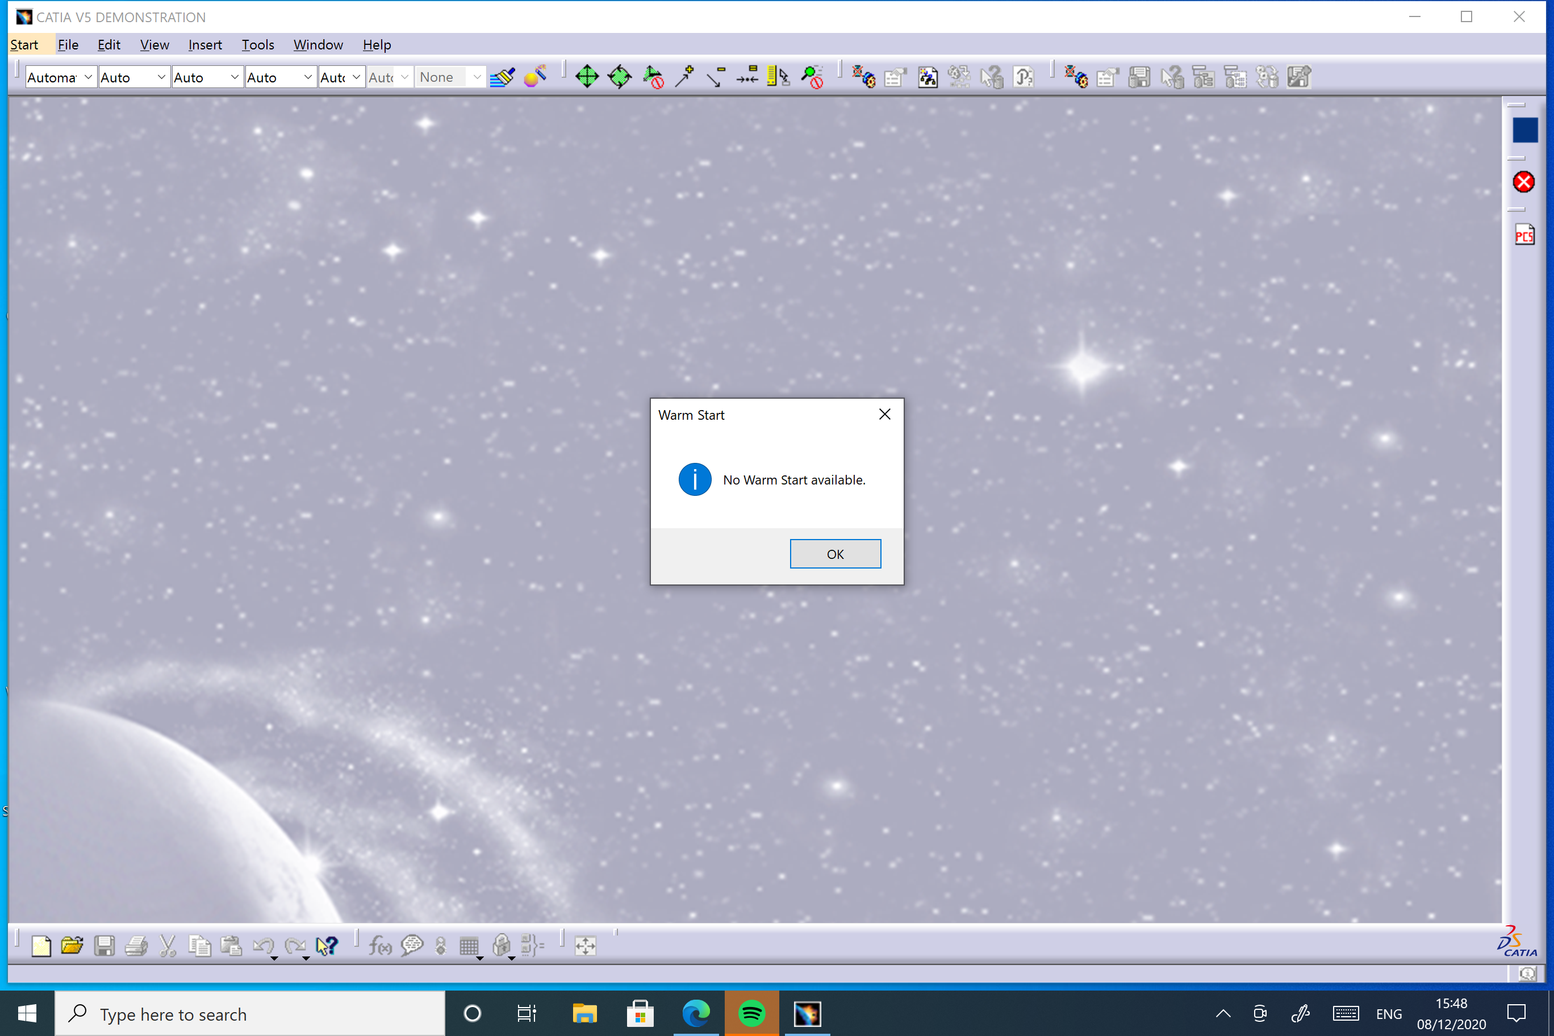Create a new document with New icon
Viewport: 1554px width, 1036px height.
(41, 946)
